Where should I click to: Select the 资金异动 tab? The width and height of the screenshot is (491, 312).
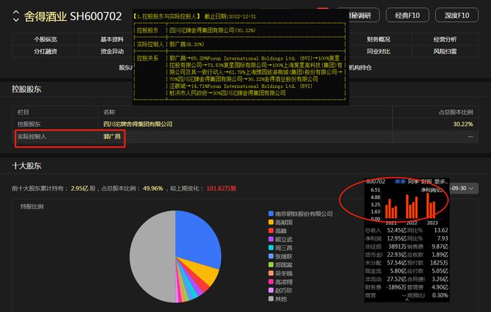tap(112, 51)
